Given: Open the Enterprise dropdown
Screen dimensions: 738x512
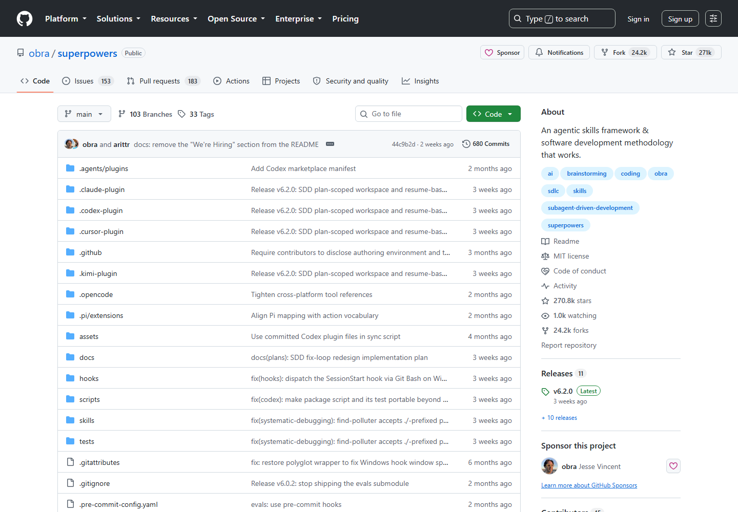Looking at the screenshot, I should [298, 18].
